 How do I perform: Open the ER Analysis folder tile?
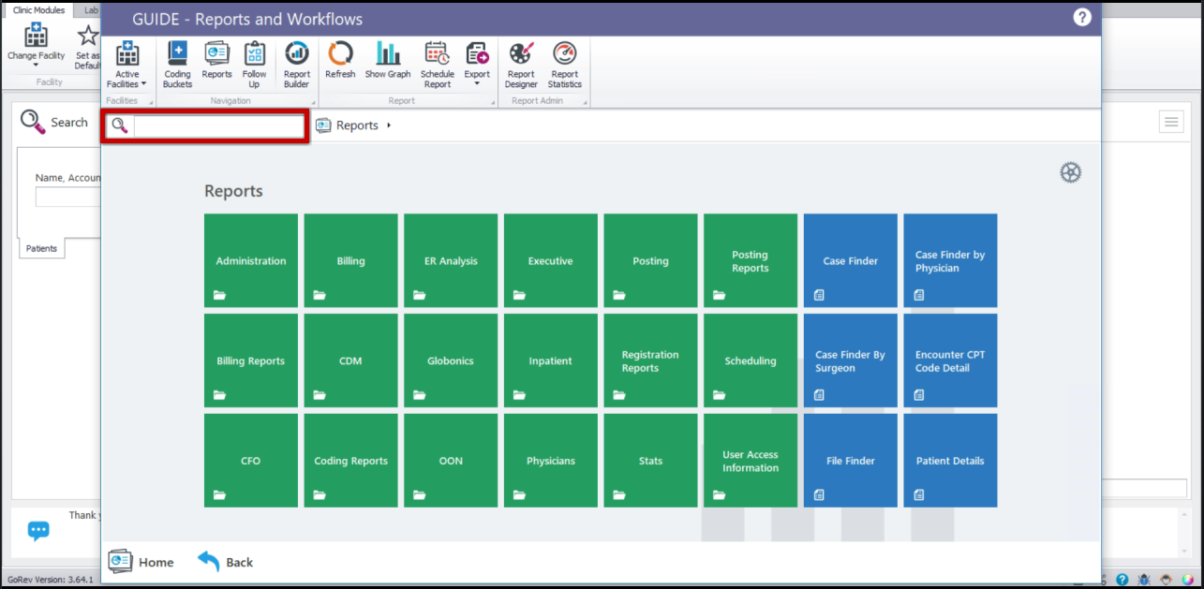pyautogui.click(x=451, y=260)
